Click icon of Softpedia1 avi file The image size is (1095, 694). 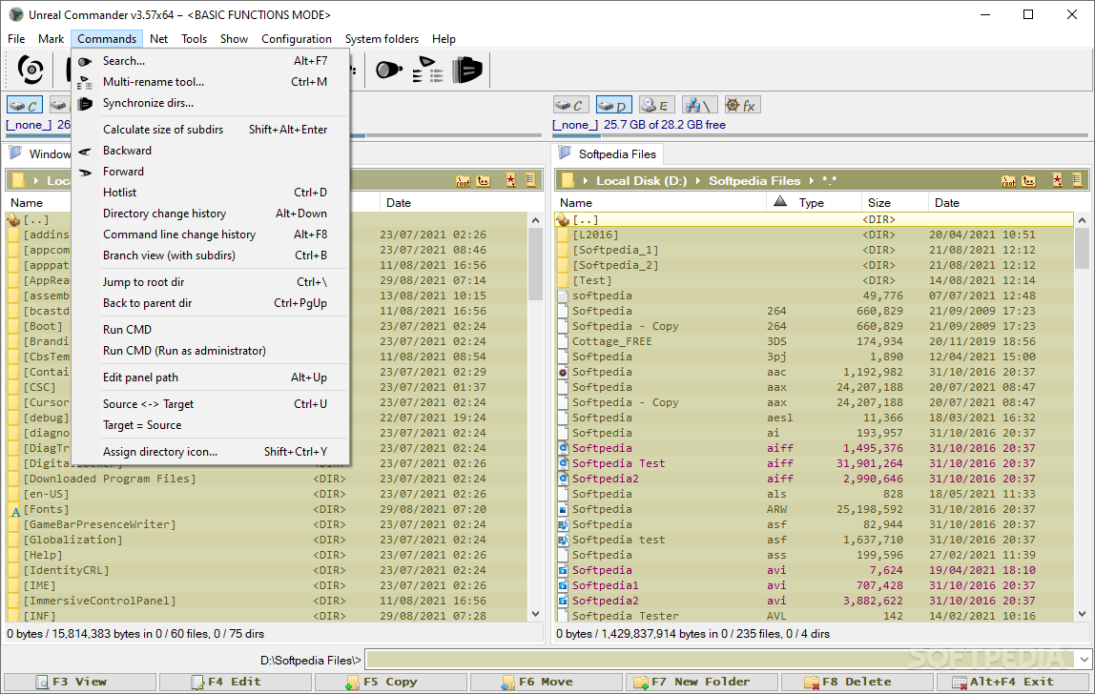click(563, 585)
